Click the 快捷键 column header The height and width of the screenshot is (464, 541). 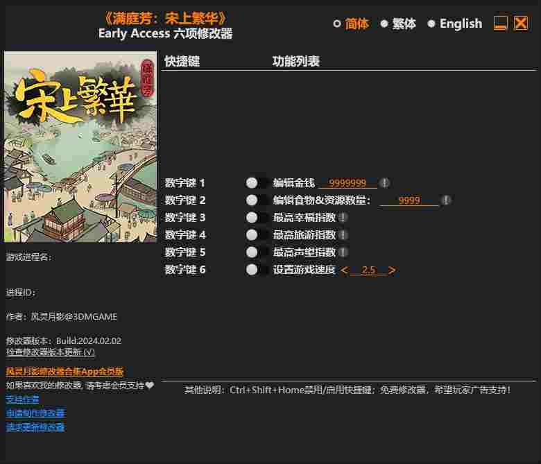pos(182,62)
